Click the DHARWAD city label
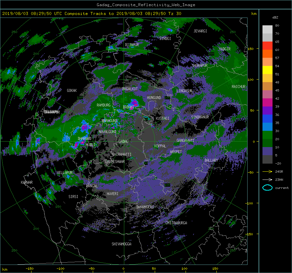Screen dimensions: 292x273 point(84,139)
